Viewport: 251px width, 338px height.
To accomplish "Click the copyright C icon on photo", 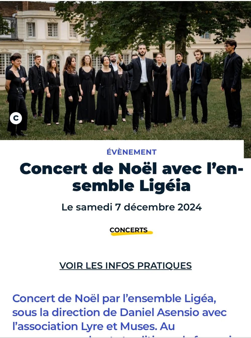I will (x=16, y=118).
